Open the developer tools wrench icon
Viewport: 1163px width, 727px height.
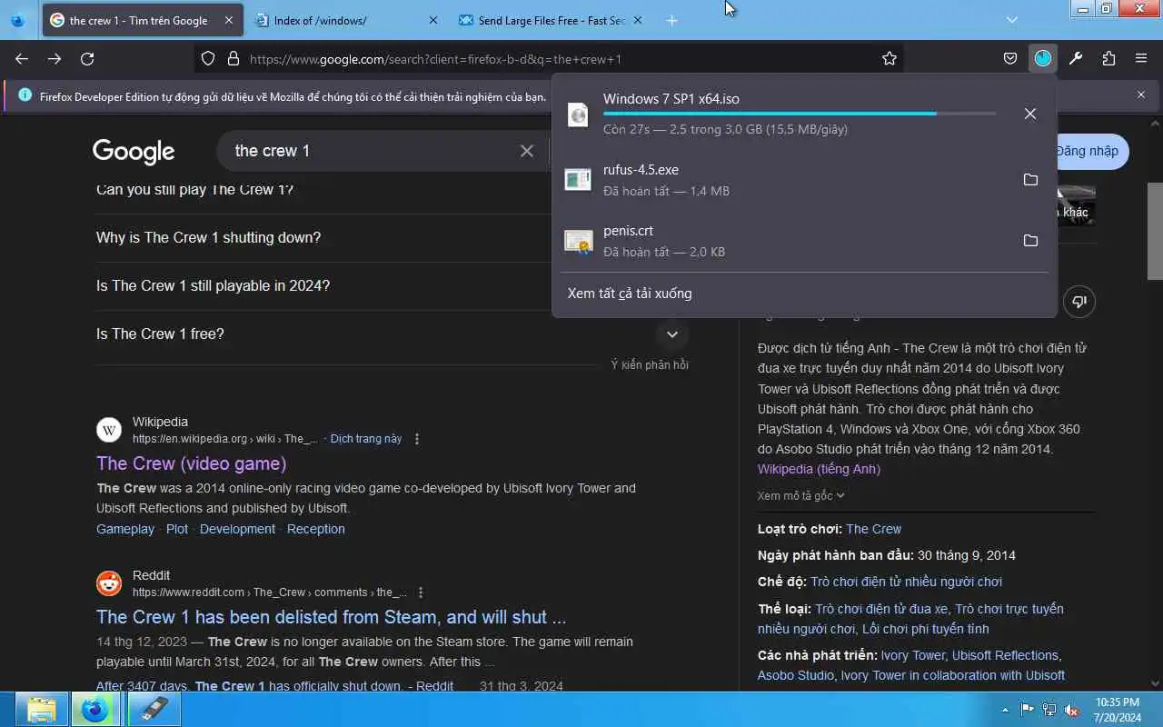[1076, 58]
